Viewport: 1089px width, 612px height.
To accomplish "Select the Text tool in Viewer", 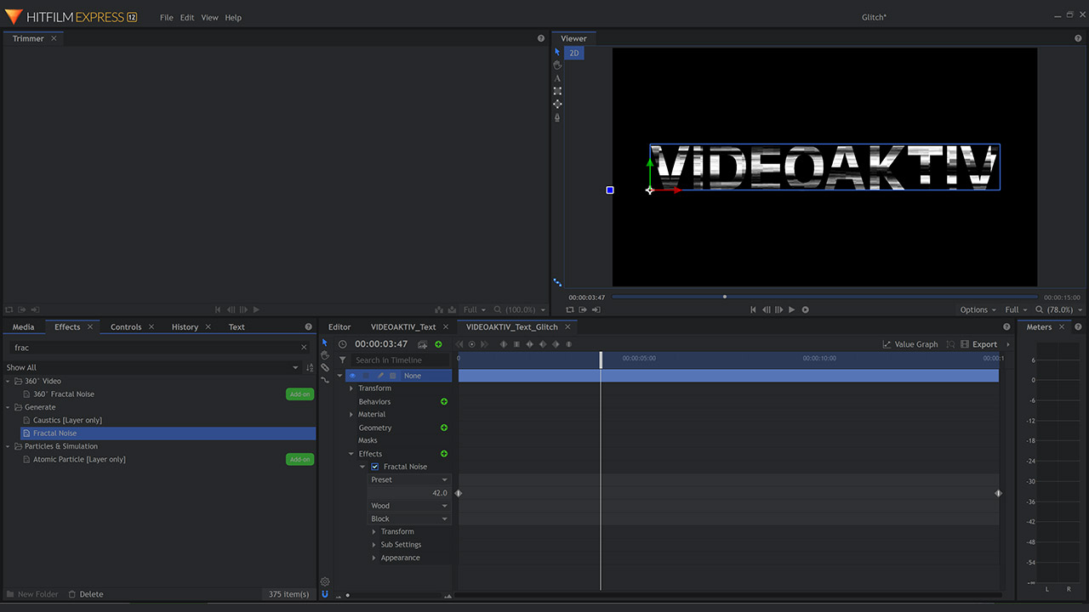I will pyautogui.click(x=557, y=78).
